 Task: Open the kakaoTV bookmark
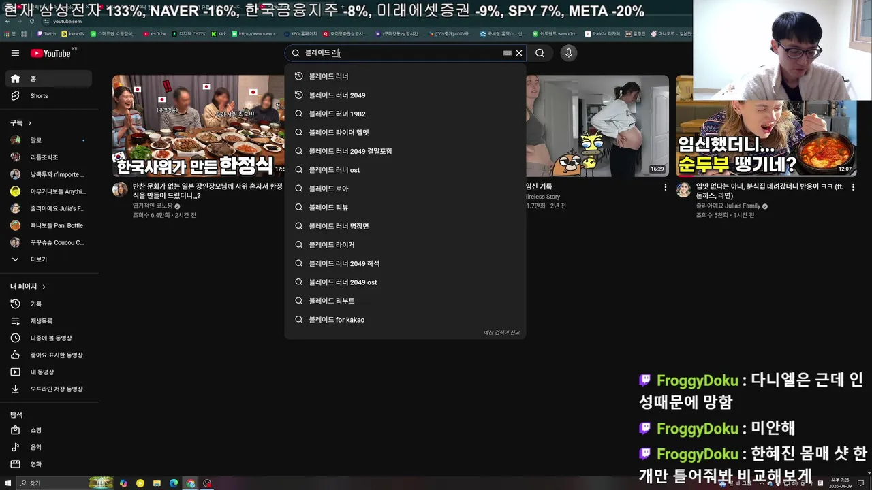pyautogui.click(x=74, y=33)
